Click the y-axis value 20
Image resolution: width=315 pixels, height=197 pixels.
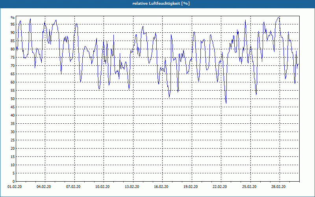point(13,149)
